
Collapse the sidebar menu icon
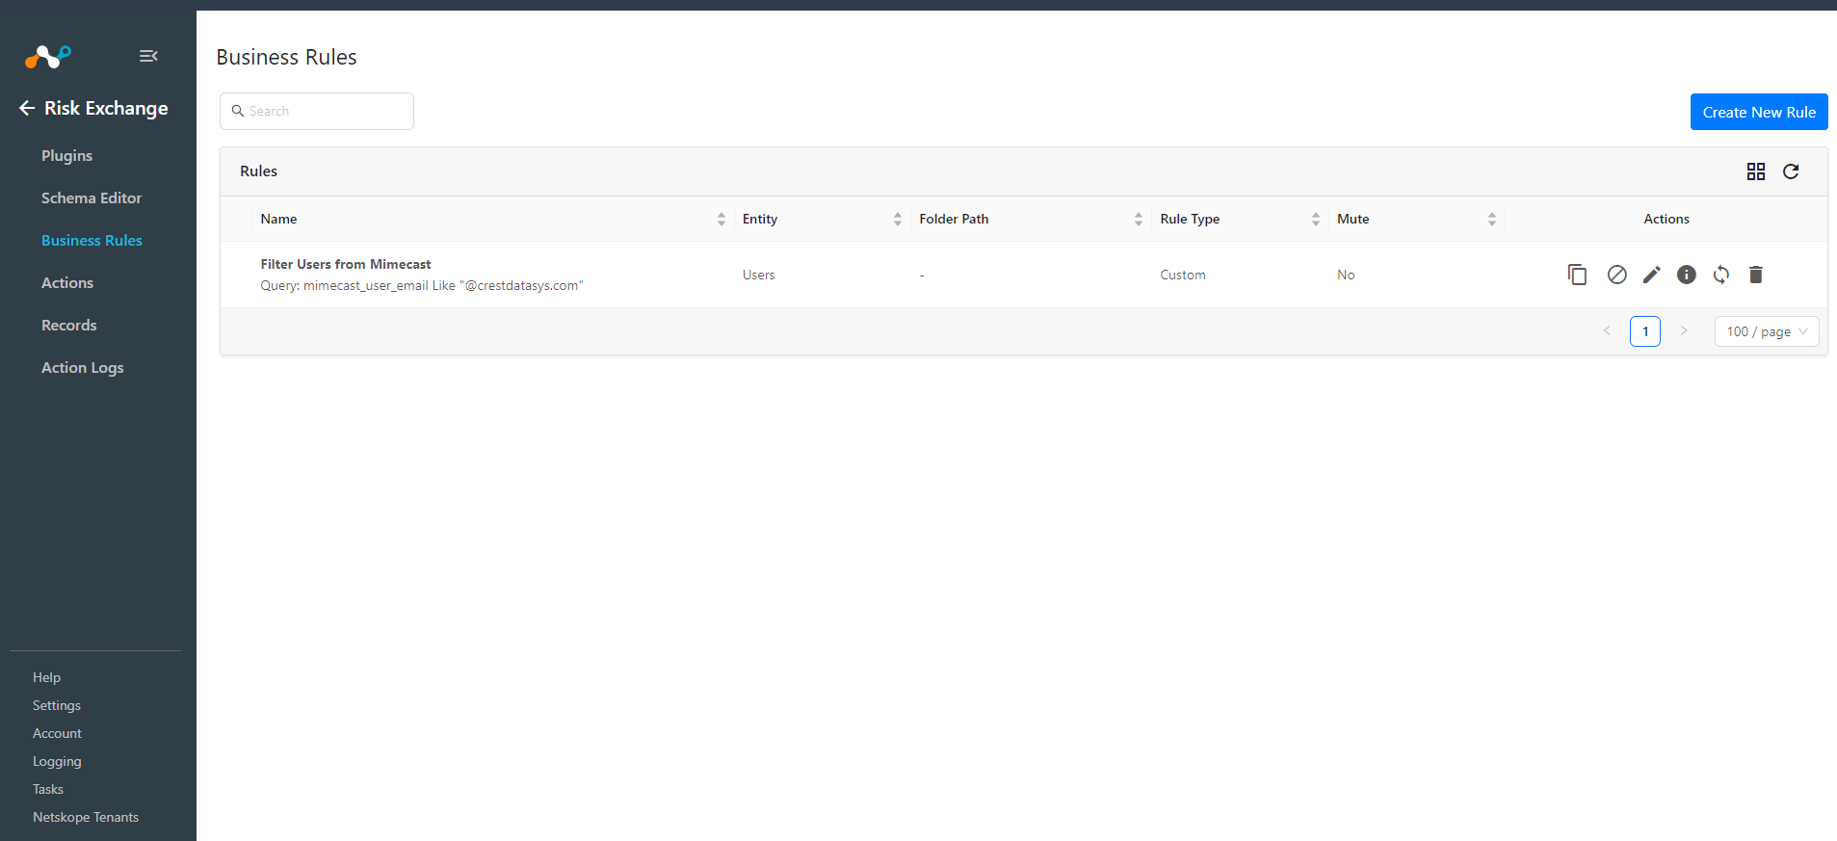coord(148,56)
